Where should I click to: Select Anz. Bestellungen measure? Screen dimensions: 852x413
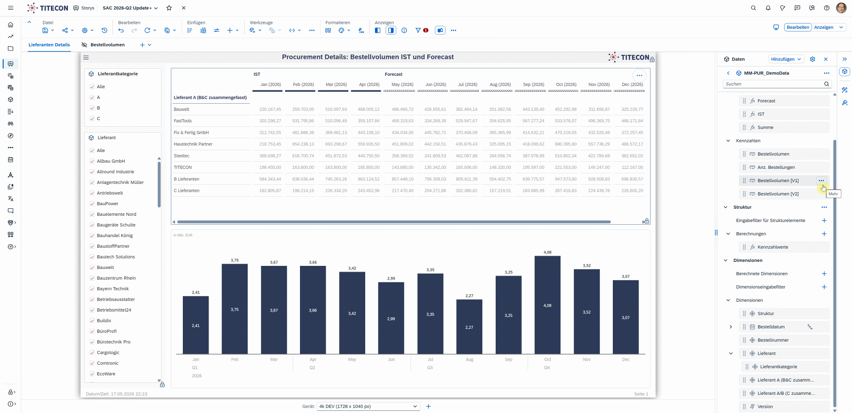click(784, 167)
